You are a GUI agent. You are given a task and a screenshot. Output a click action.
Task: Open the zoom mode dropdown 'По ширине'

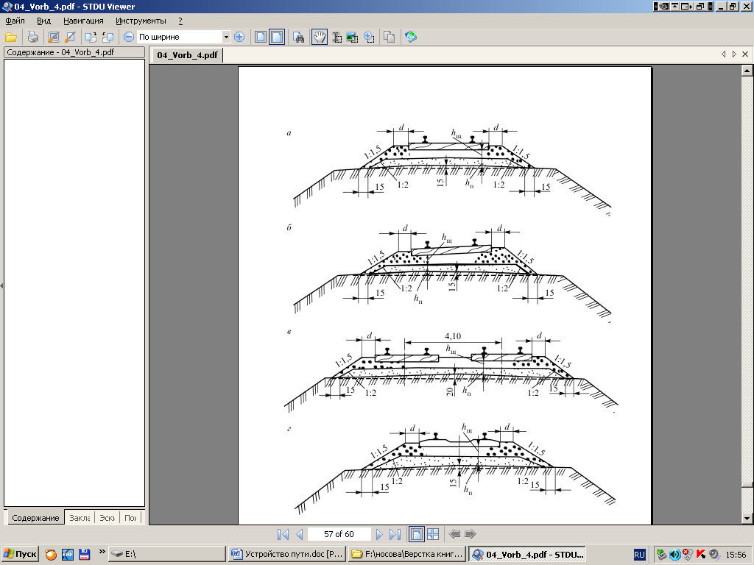[226, 37]
